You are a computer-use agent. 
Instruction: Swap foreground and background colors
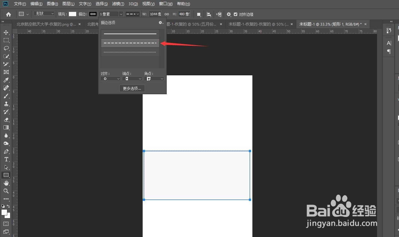click(8, 206)
